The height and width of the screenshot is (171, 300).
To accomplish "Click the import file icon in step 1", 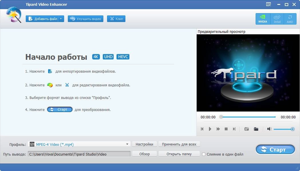I will [x=50, y=71].
